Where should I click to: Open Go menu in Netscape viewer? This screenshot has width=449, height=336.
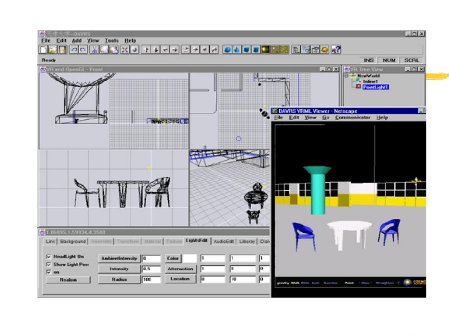[326, 117]
